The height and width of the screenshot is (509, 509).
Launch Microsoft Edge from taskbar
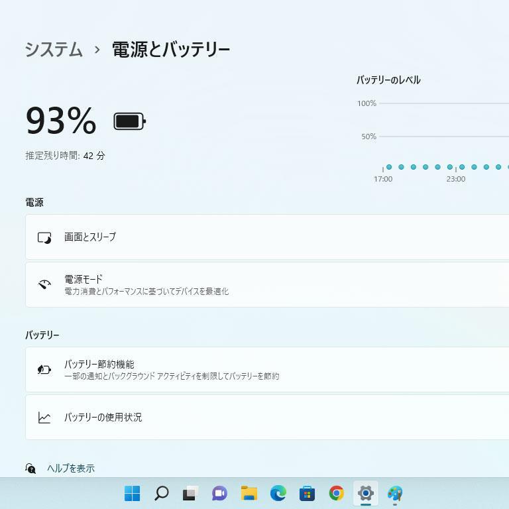(x=278, y=493)
